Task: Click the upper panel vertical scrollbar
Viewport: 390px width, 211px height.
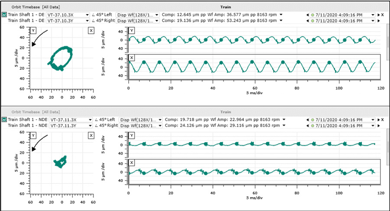Action: coord(388,42)
